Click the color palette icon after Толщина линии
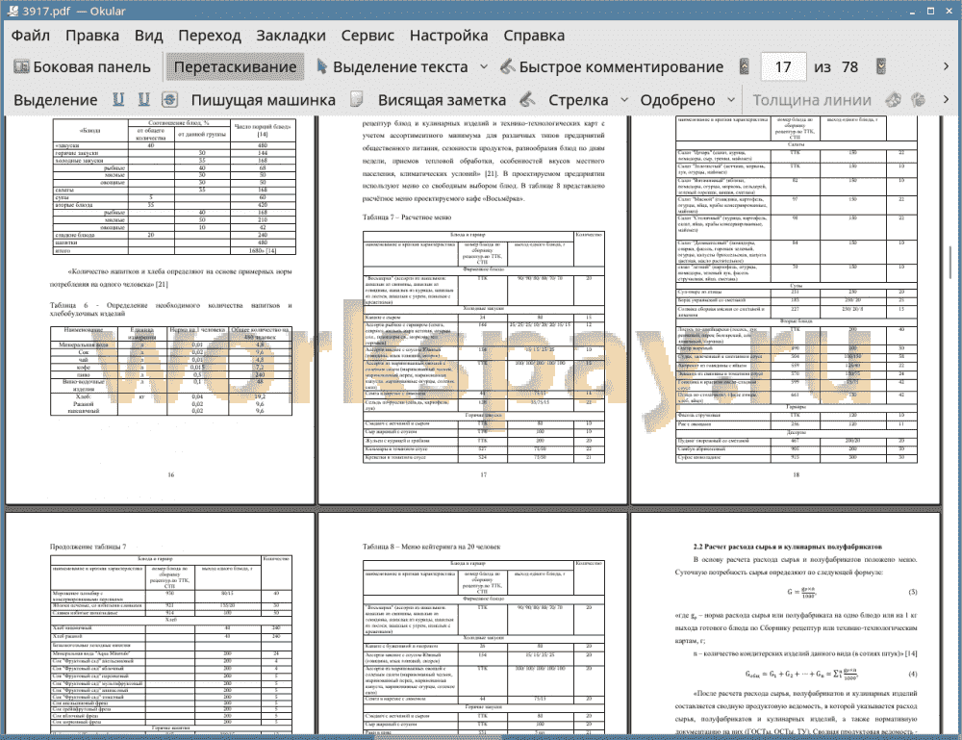 (x=894, y=99)
